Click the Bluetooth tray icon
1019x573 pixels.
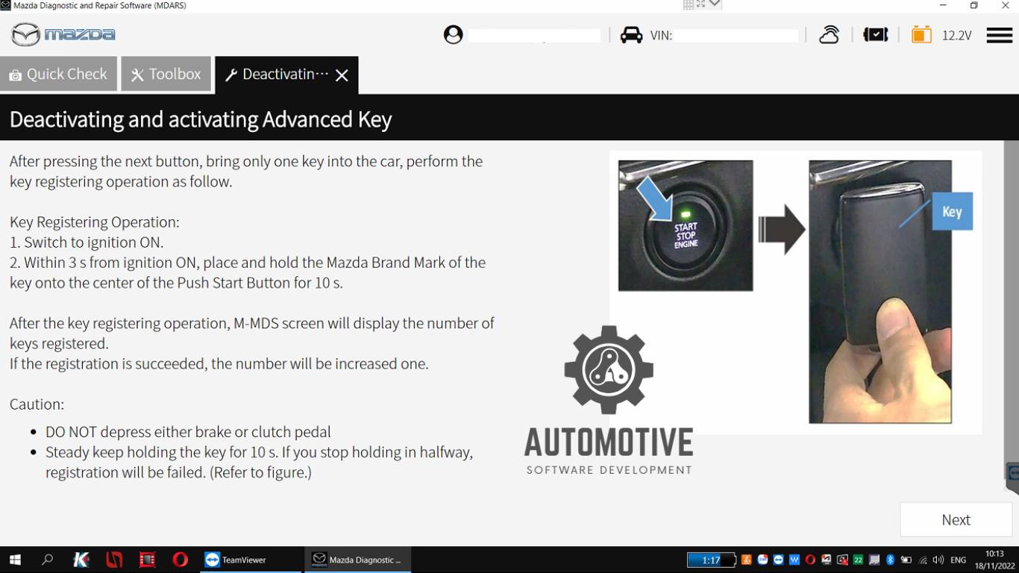pos(890,560)
